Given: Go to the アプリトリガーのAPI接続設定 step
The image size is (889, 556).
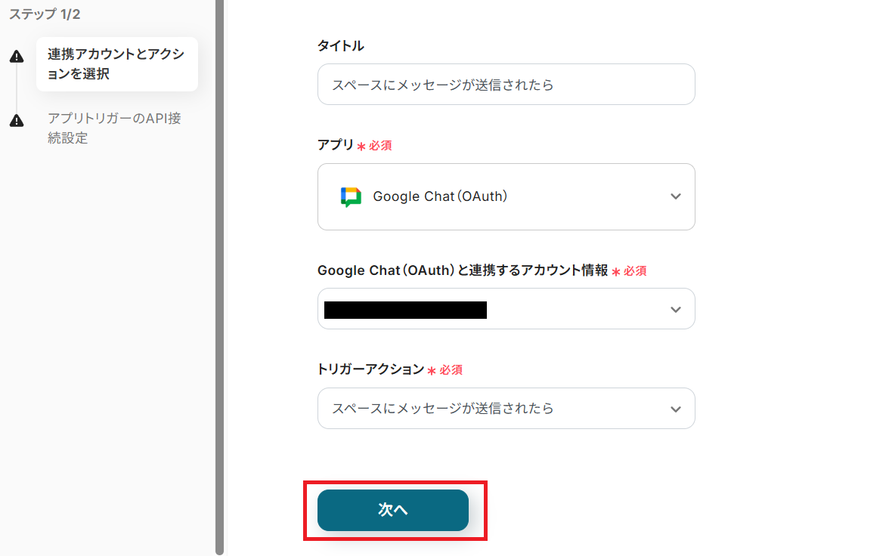Looking at the screenshot, I should tap(114, 128).
